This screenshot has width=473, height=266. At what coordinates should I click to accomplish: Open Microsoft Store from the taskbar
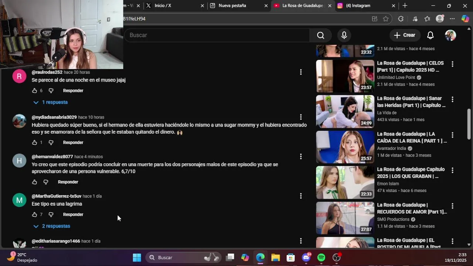coord(291,258)
